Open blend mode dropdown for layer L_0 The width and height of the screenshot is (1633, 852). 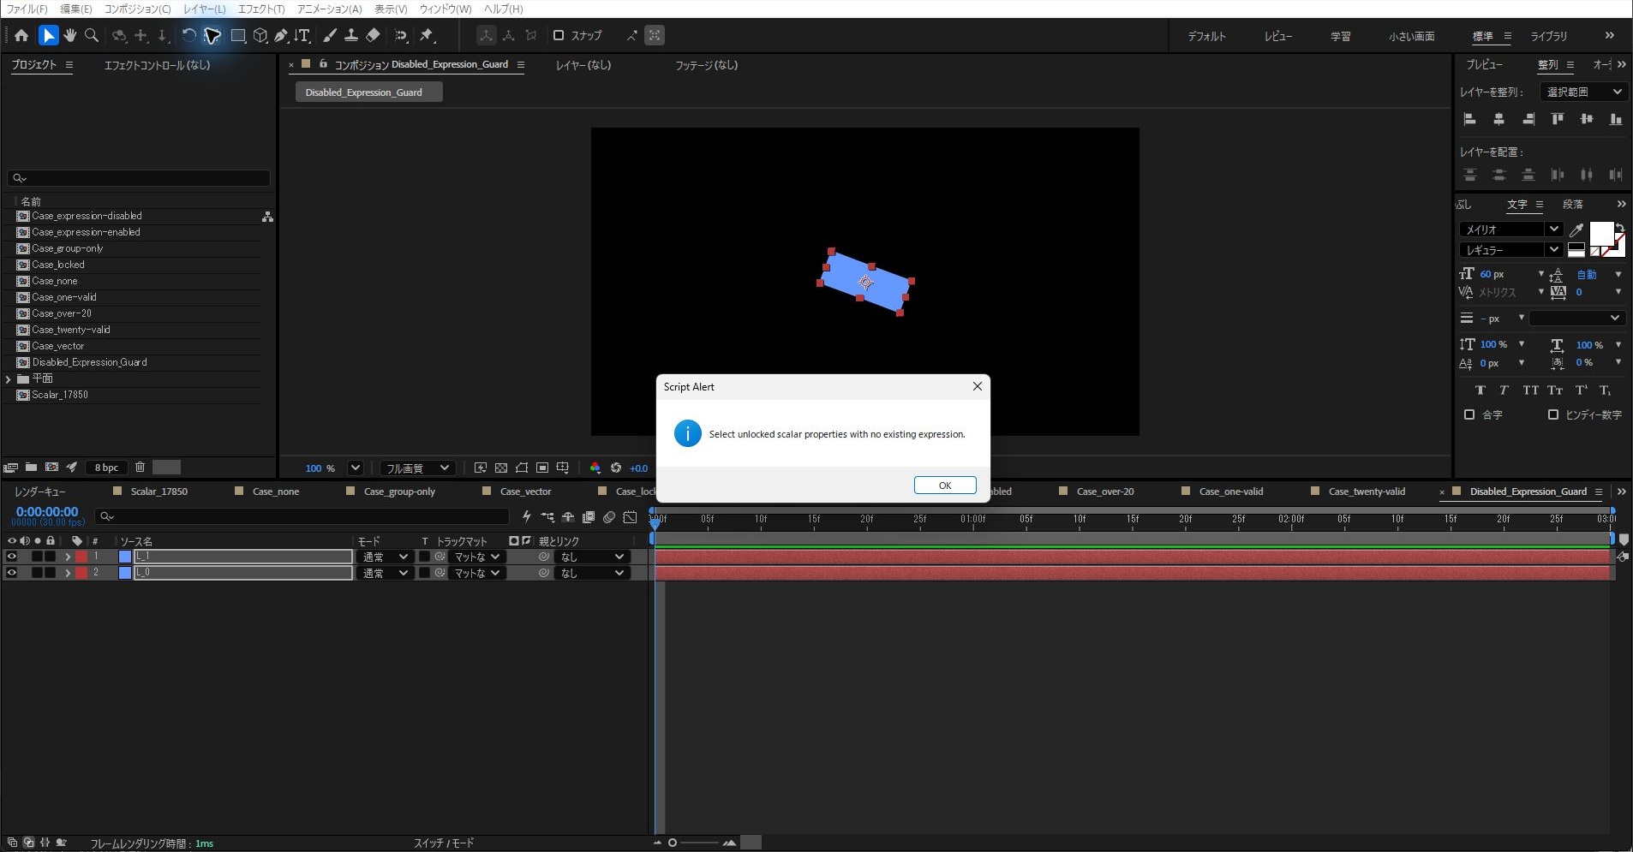385,573
